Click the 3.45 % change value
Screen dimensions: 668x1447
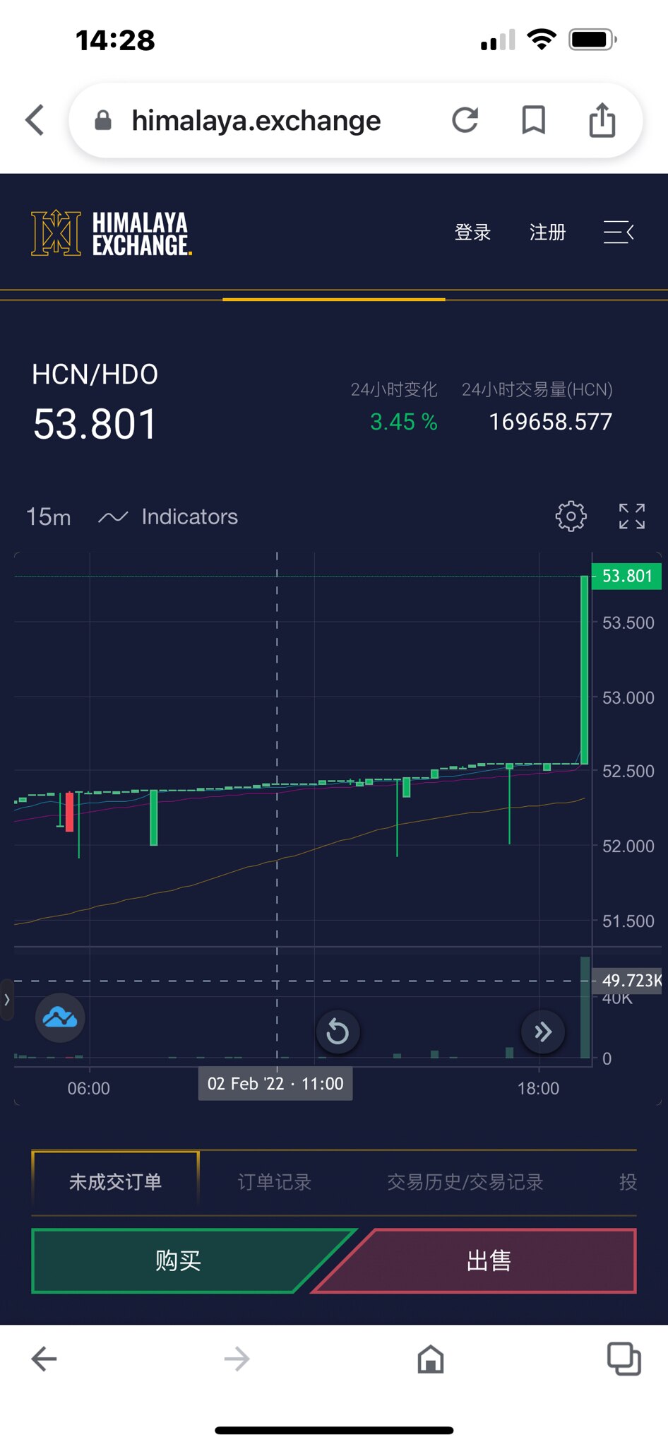(x=404, y=423)
